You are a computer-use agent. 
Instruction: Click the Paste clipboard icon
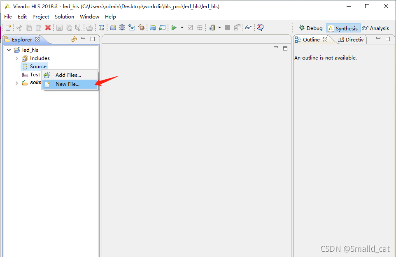coord(38,28)
